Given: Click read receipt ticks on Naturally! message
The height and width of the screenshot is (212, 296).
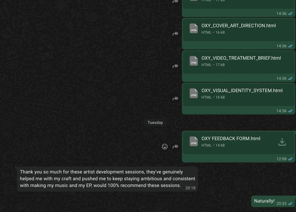Looking at the screenshot, I should [290, 203].
